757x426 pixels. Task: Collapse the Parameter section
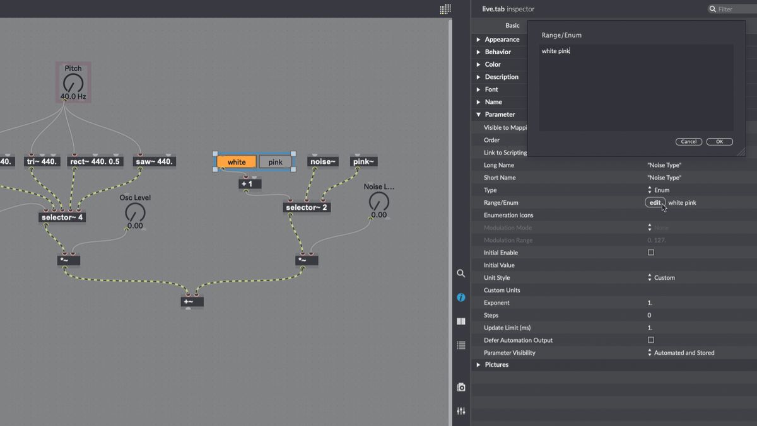479,114
